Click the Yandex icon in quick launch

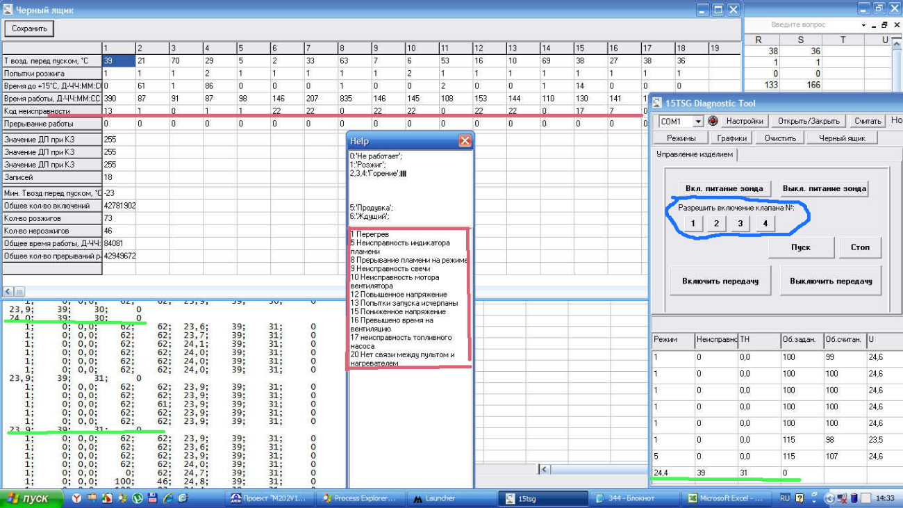coord(76,498)
